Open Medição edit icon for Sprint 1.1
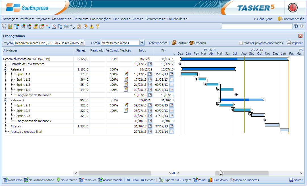The height and width of the screenshot is (186, 307). 126,74
